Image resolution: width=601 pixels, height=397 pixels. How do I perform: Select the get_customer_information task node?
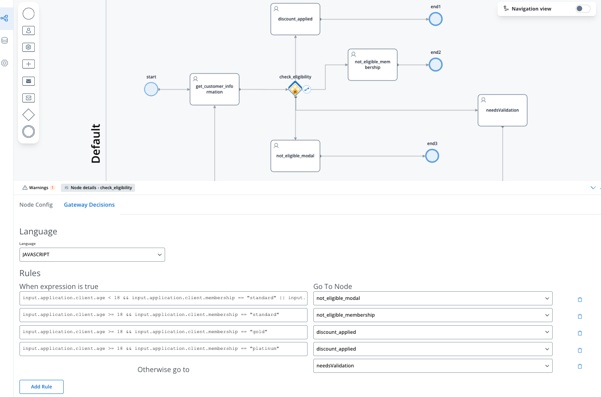coord(215,89)
